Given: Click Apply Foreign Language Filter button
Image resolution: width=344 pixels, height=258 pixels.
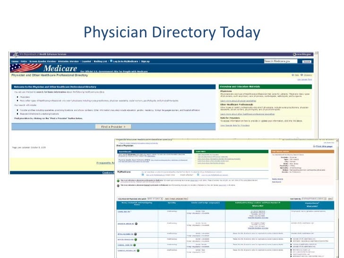Looking at the screenshot, I should [176, 199].
